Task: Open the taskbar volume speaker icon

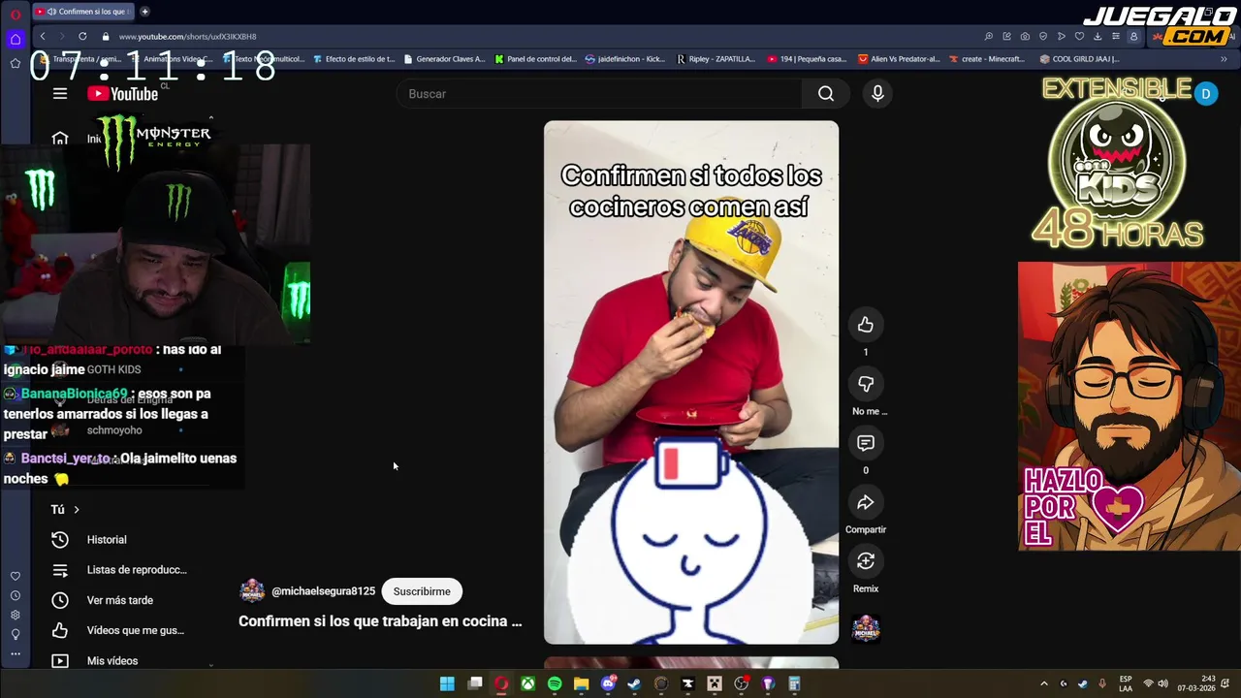Action: (x=1162, y=683)
